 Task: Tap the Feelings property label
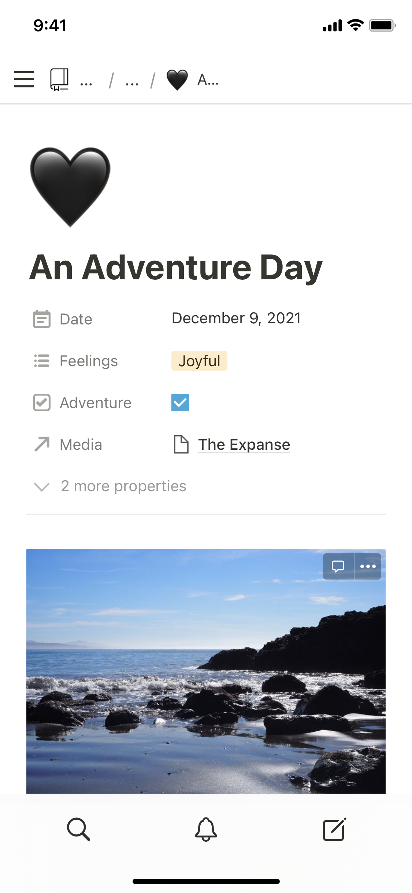89,361
